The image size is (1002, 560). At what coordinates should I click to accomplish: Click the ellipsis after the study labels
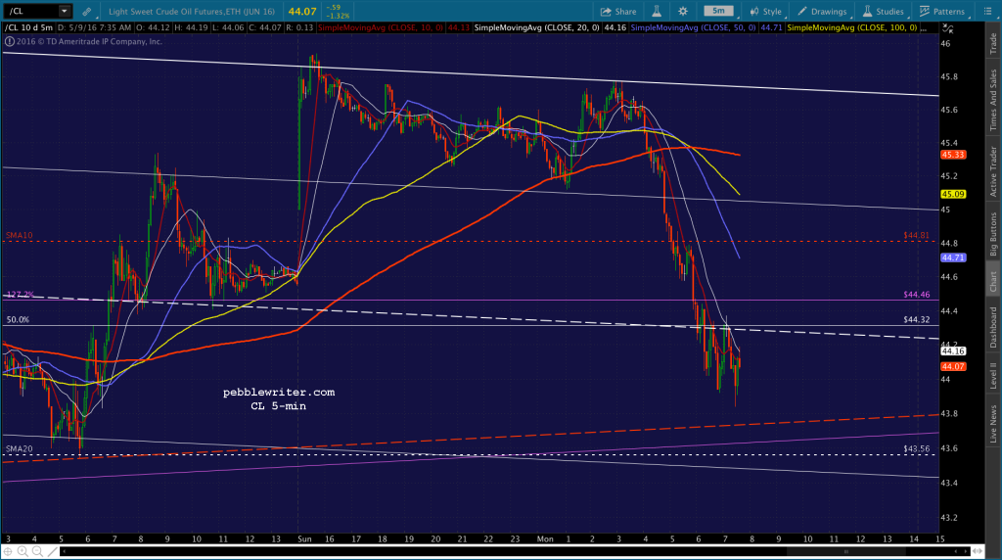924,28
